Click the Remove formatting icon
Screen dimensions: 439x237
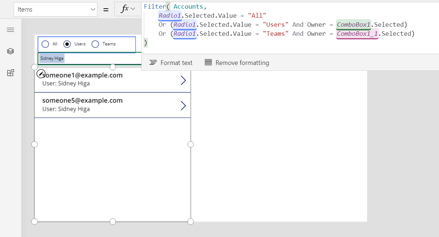(208, 63)
